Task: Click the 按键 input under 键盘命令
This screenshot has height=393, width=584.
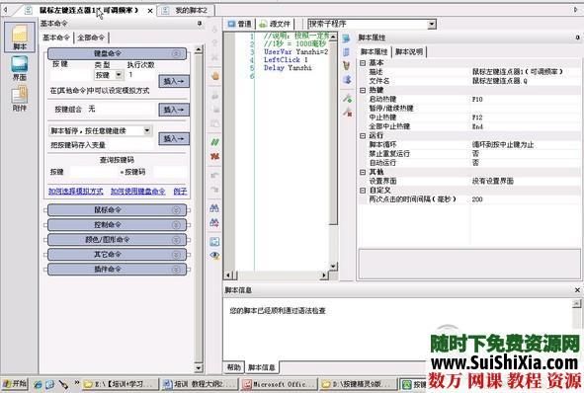Action: 71,75
